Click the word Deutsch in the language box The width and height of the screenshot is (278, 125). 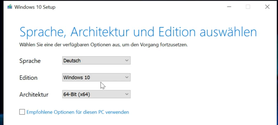tap(72, 61)
